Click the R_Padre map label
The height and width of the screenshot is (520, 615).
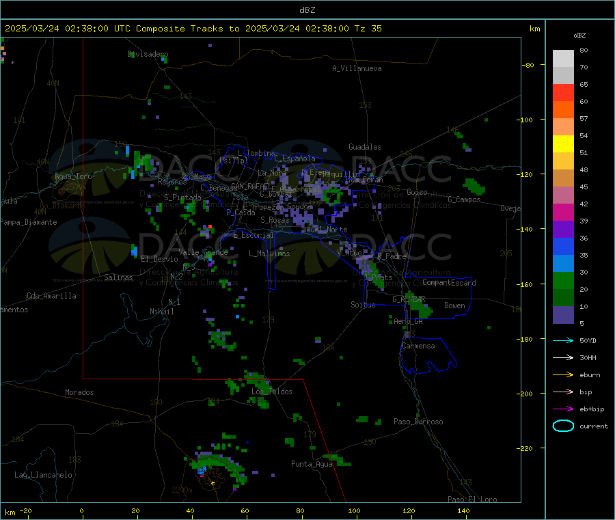(x=392, y=256)
